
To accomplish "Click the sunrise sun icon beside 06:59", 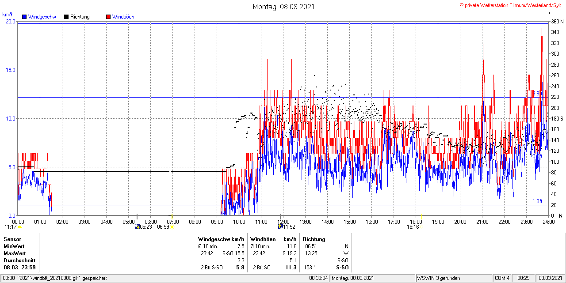I will click(172, 227).
